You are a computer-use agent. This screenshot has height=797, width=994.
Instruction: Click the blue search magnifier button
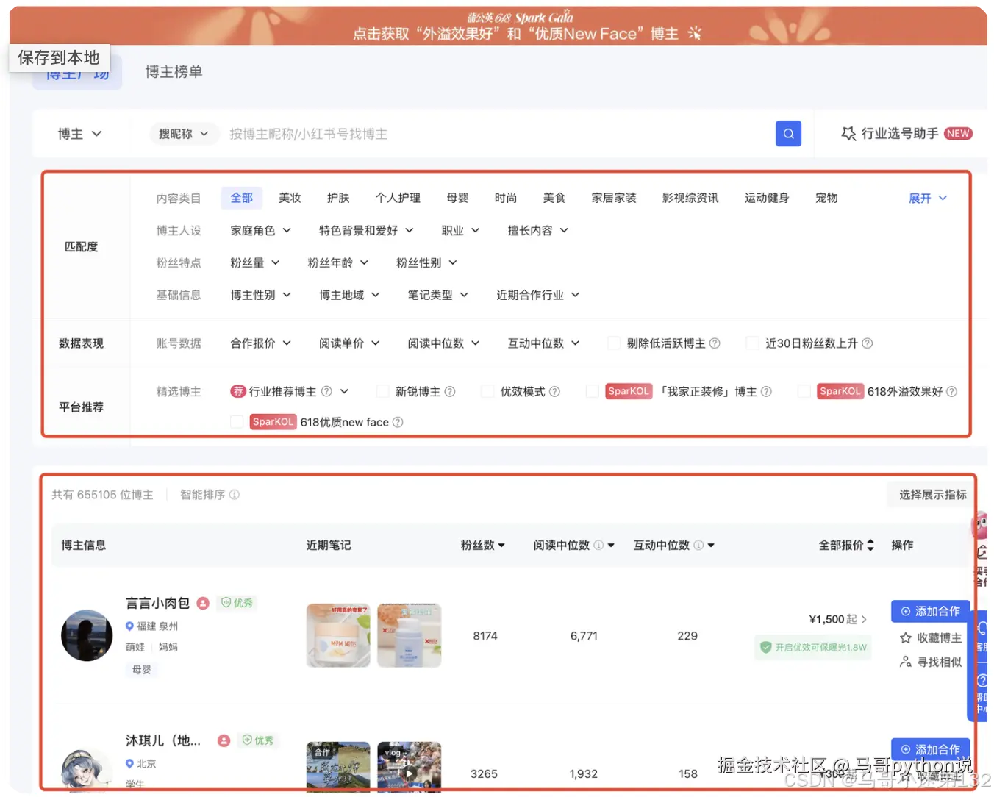pyautogui.click(x=788, y=133)
